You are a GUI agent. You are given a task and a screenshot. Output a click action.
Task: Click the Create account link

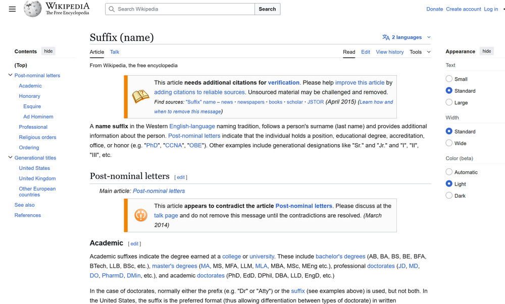(463, 9)
